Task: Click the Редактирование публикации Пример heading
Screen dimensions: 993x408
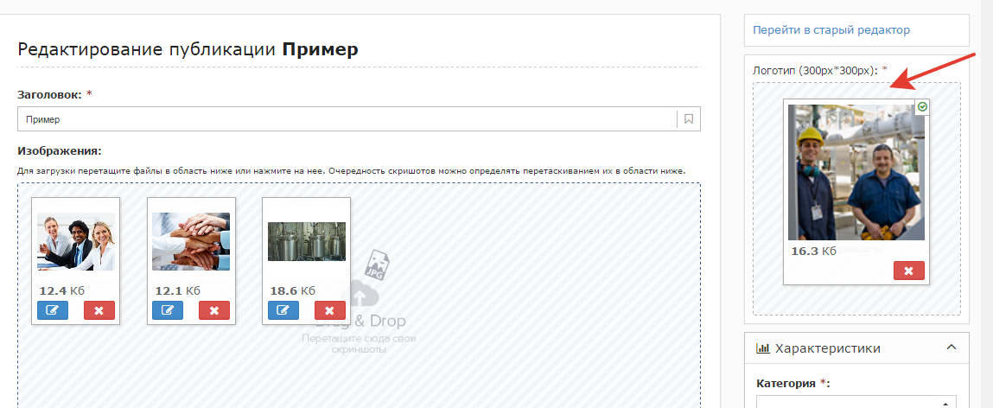Action: click(188, 49)
